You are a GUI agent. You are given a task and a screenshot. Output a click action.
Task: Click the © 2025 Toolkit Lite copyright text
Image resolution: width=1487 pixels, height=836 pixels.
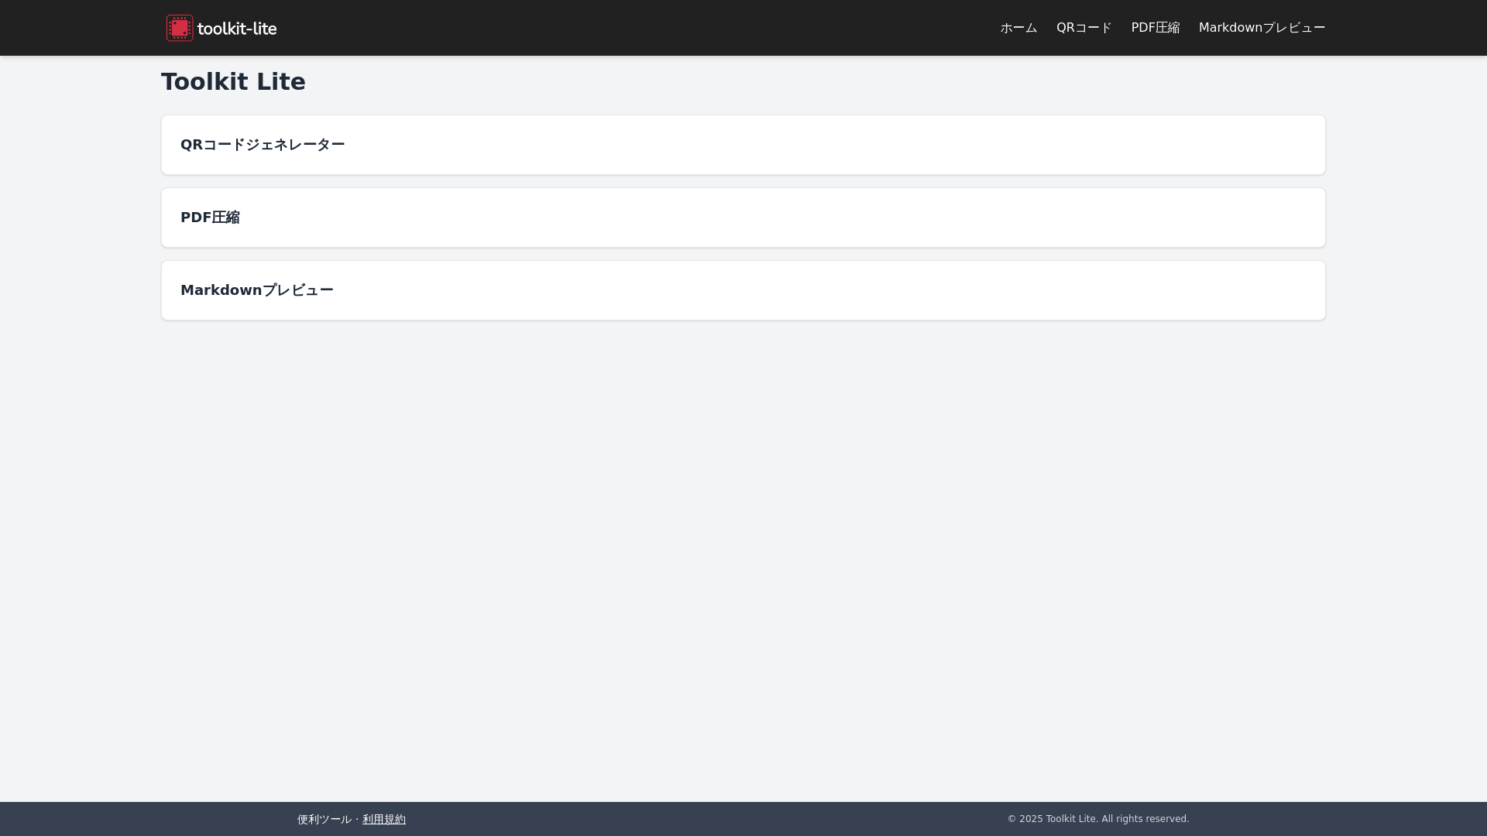click(x=1098, y=819)
